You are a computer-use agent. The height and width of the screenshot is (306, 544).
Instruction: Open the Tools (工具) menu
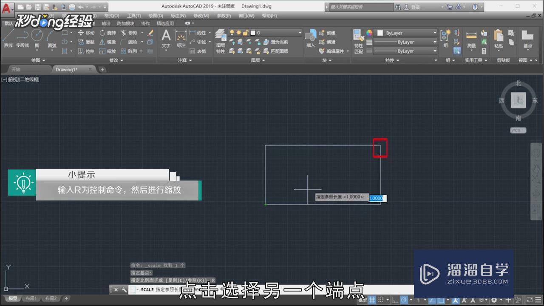(x=134, y=16)
